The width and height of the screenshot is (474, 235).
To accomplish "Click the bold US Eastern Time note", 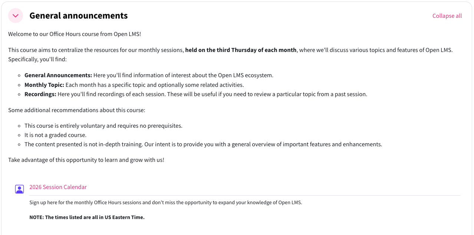I will tap(87, 217).
